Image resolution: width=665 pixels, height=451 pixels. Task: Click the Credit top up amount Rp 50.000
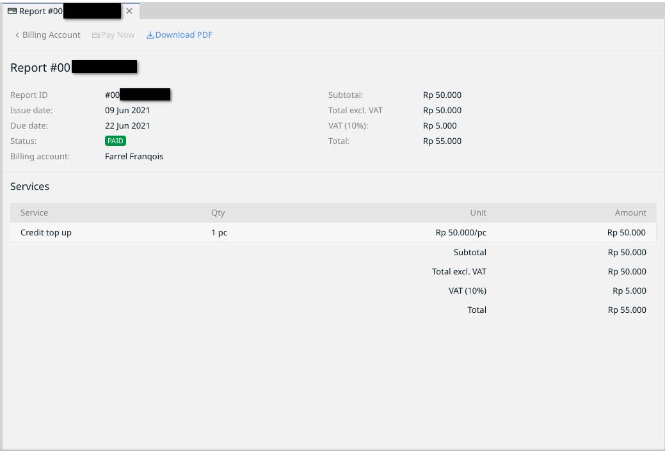(x=627, y=232)
